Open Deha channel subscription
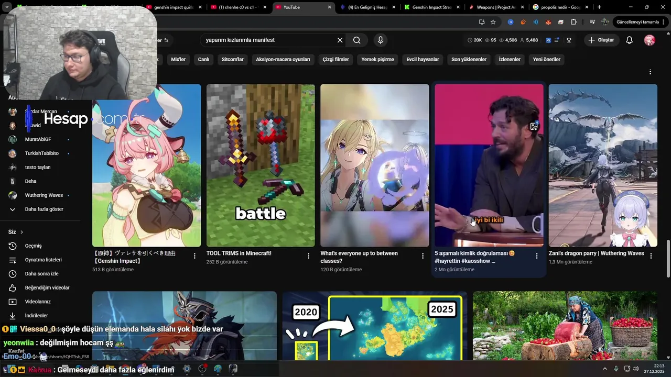This screenshot has width=671, height=377. click(x=30, y=181)
